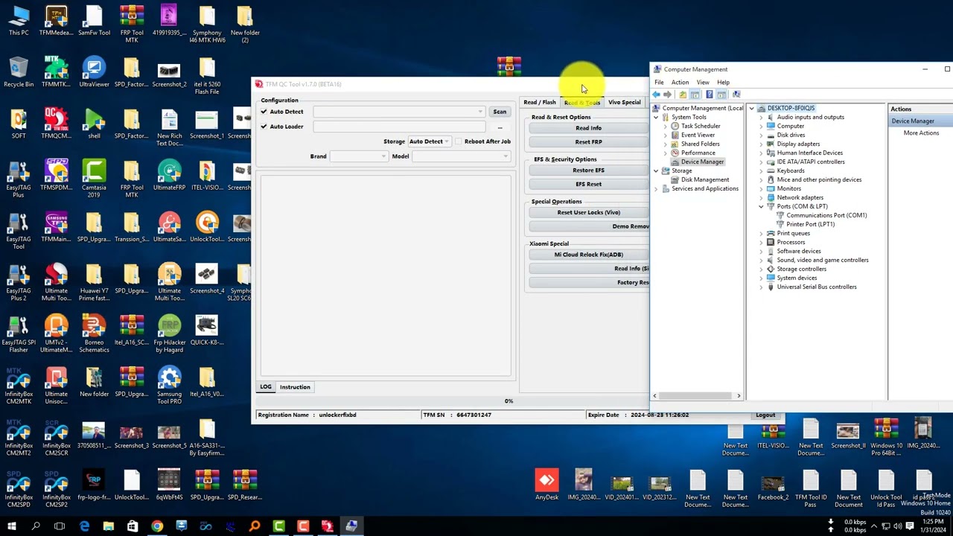Click Computer Management tree horizontal scrollbar
The height and width of the screenshot is (536, 953).
(x=697, y=395)
